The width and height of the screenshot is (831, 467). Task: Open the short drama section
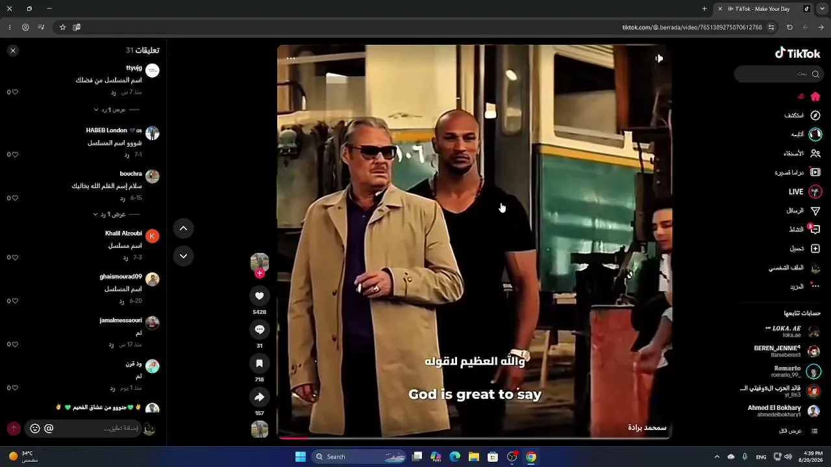798,173
